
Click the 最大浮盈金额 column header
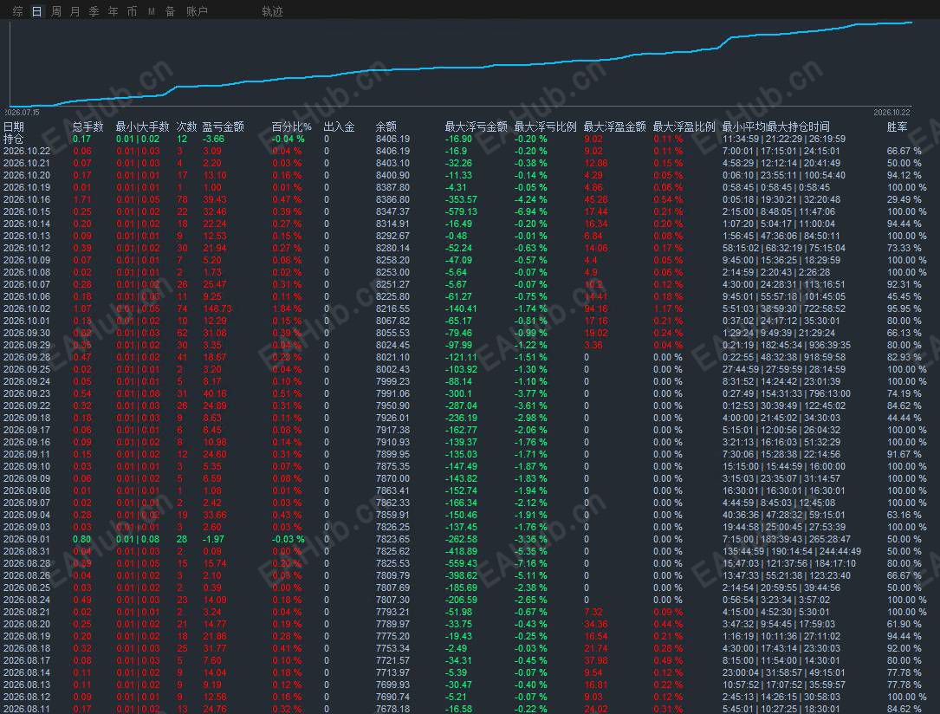(x=614, y=127)
